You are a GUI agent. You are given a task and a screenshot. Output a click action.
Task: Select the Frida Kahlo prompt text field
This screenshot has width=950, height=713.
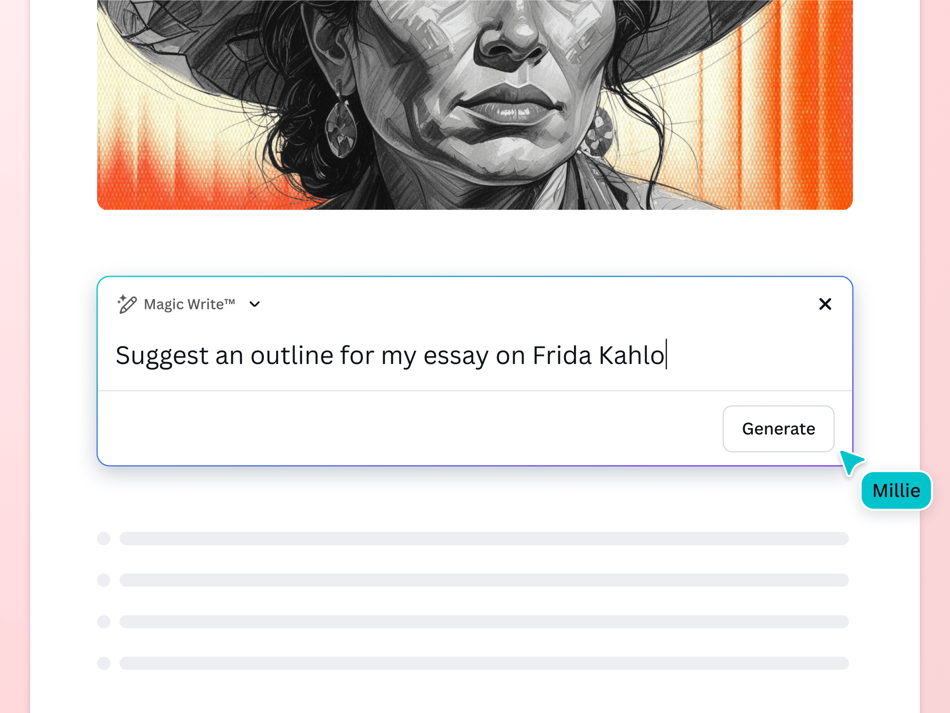coord(391,356)
